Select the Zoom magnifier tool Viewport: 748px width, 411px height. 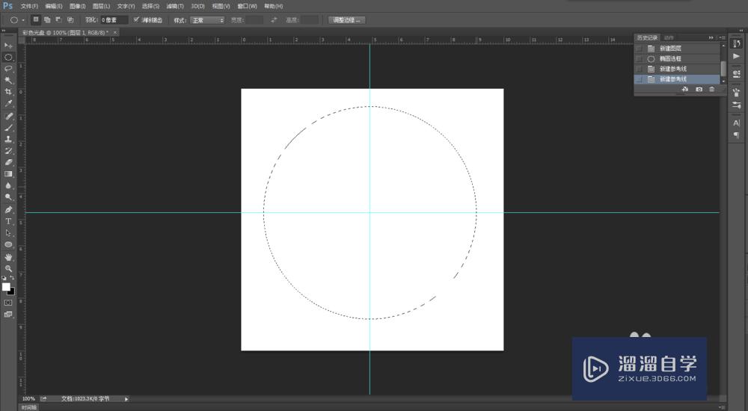[x=9, y=268]
